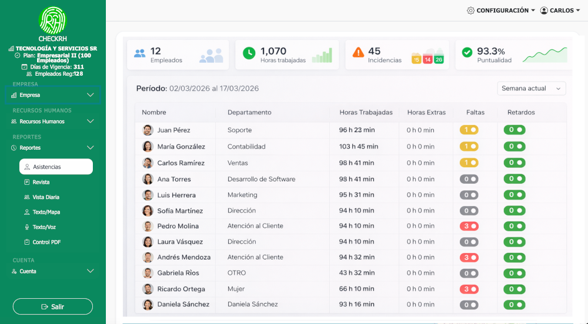588x324 pixels.
Task: Toggle María González's Faltas switch
Action: tap(469, 146)
